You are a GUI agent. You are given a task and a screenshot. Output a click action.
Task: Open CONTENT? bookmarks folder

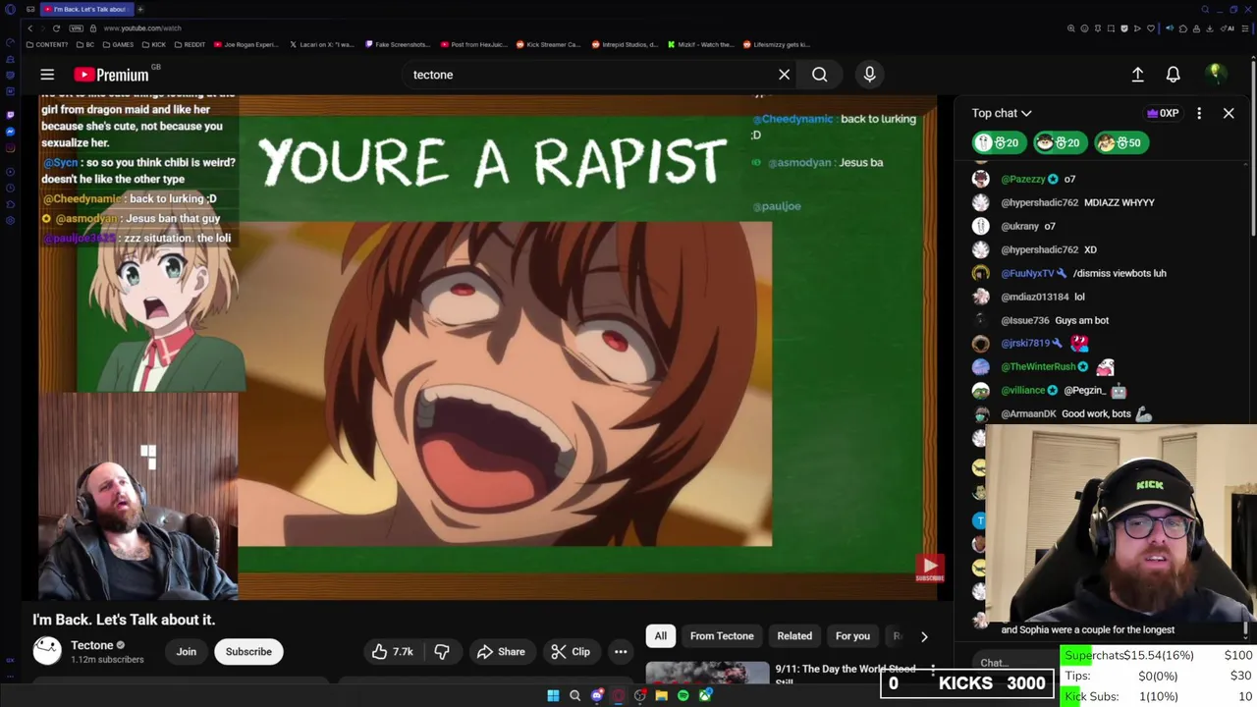pyautogui.click(x=48, y=44)
